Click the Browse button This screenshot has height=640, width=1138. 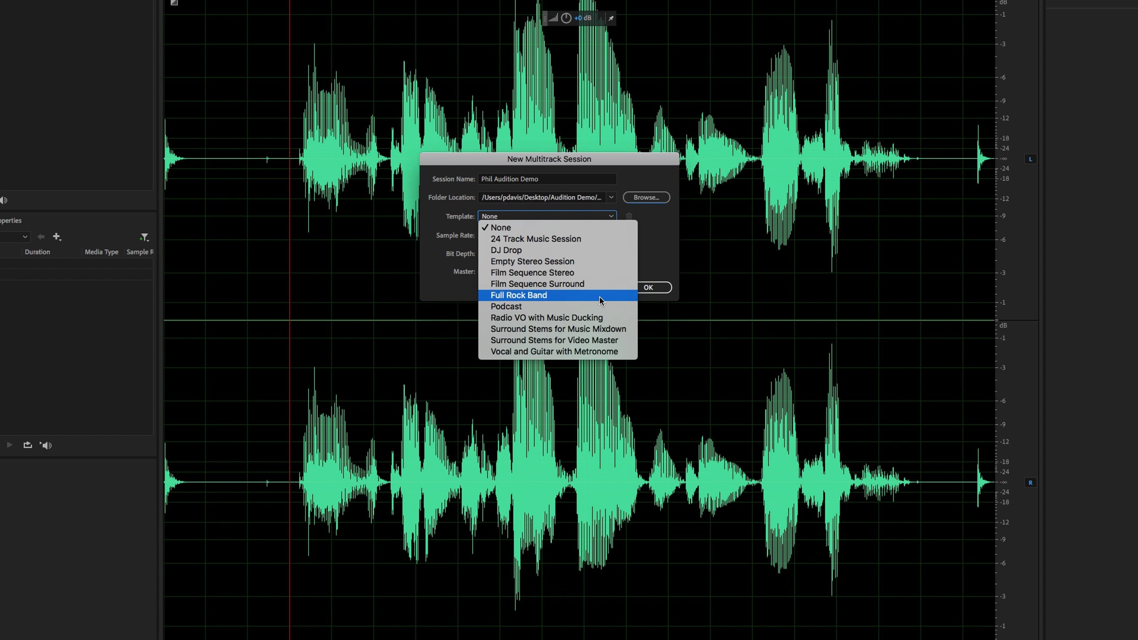click(646, 197)
